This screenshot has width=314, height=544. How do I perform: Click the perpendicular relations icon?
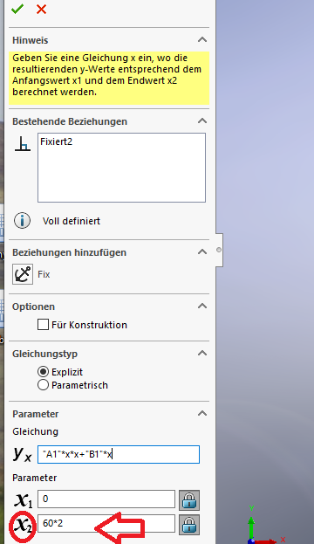click(x=23, y=144)
